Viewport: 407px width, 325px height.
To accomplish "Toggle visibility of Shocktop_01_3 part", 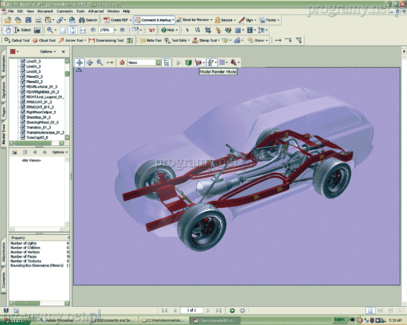I will pos(23,117).
